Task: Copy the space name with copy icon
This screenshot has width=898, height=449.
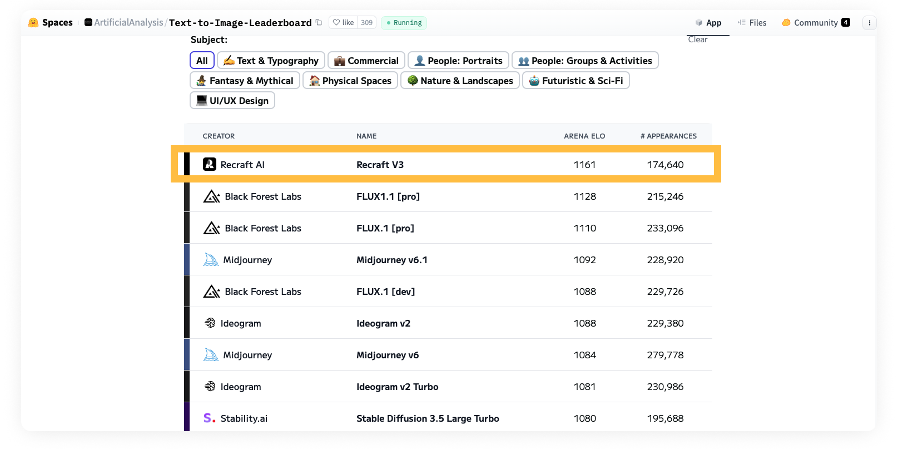Action: point(319,22)
